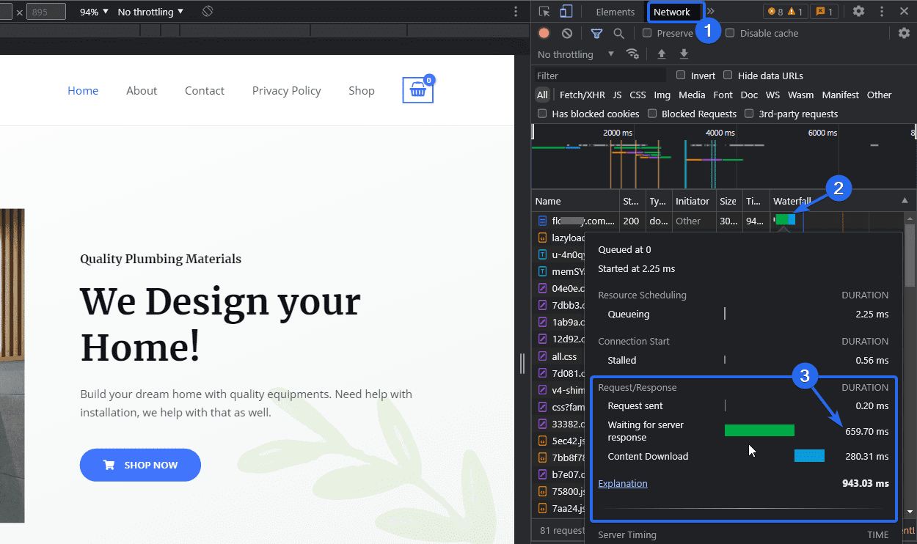The height and width of the screenshot is (544, 917).
Task: Select the 04e0e stylesheet request row
Action: 560,288
